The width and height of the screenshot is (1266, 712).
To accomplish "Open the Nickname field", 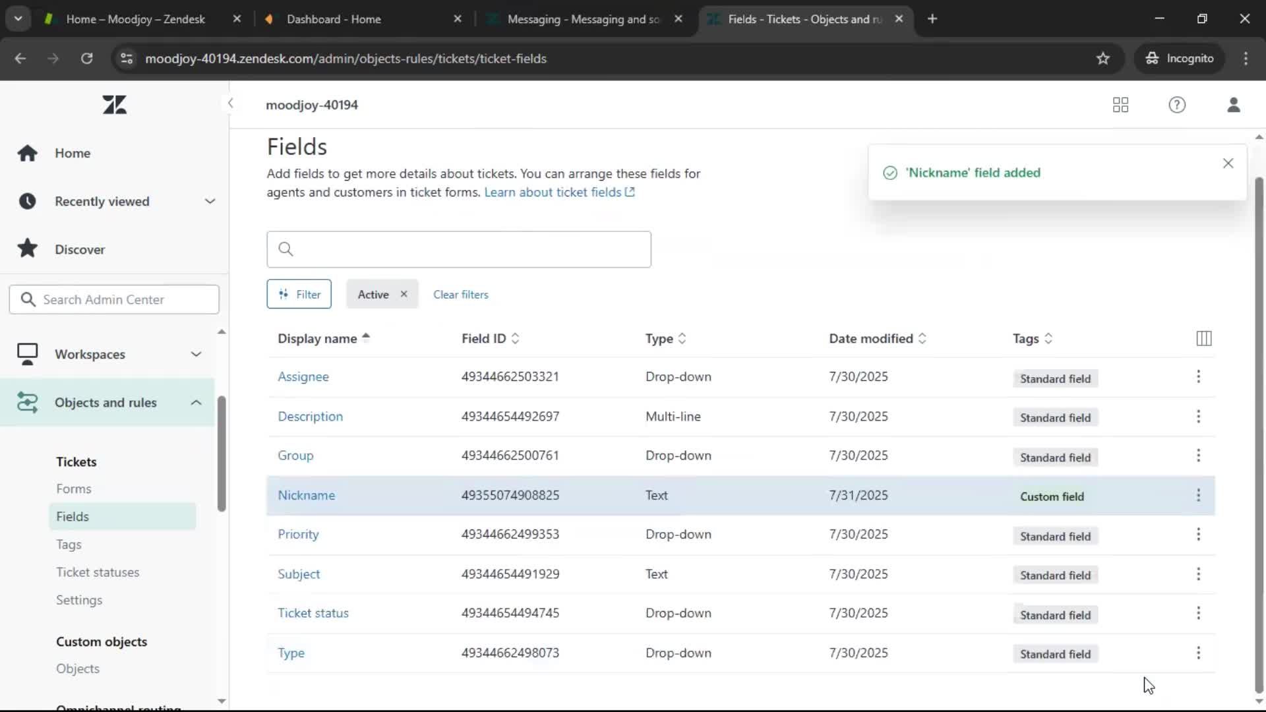I will pos(307,495).
